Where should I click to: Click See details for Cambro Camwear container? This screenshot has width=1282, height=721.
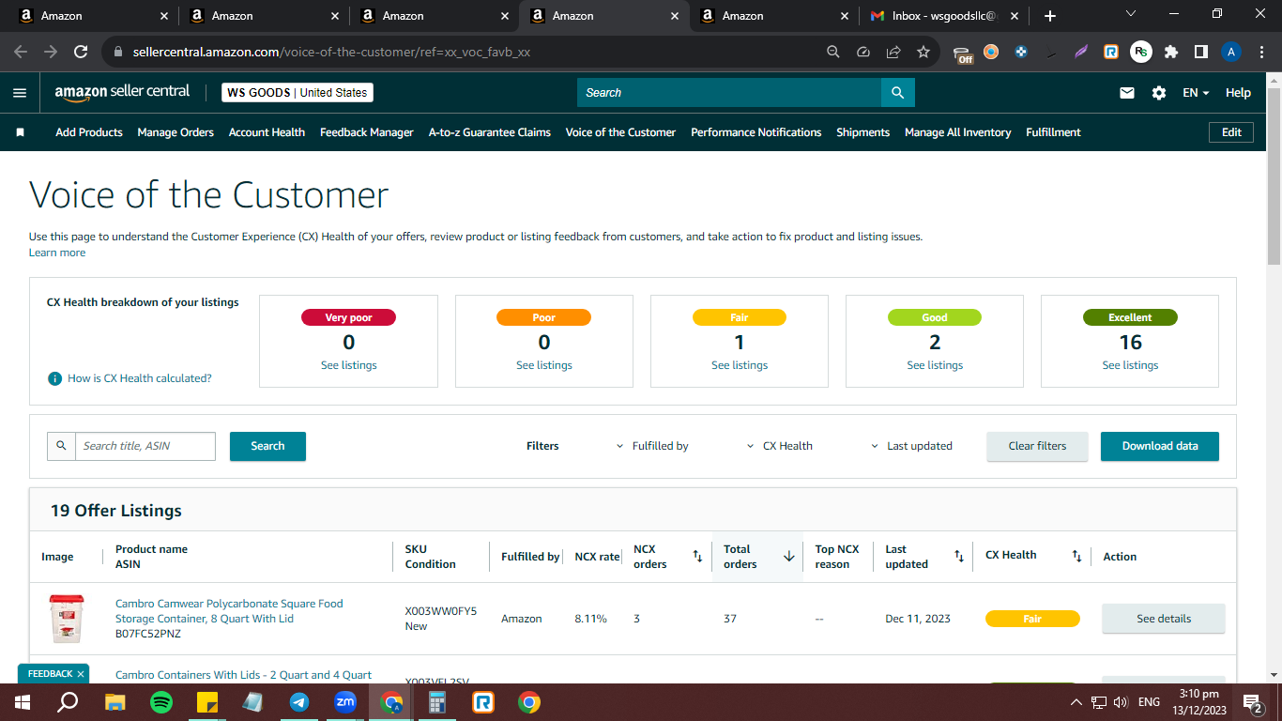point(1164,619)
